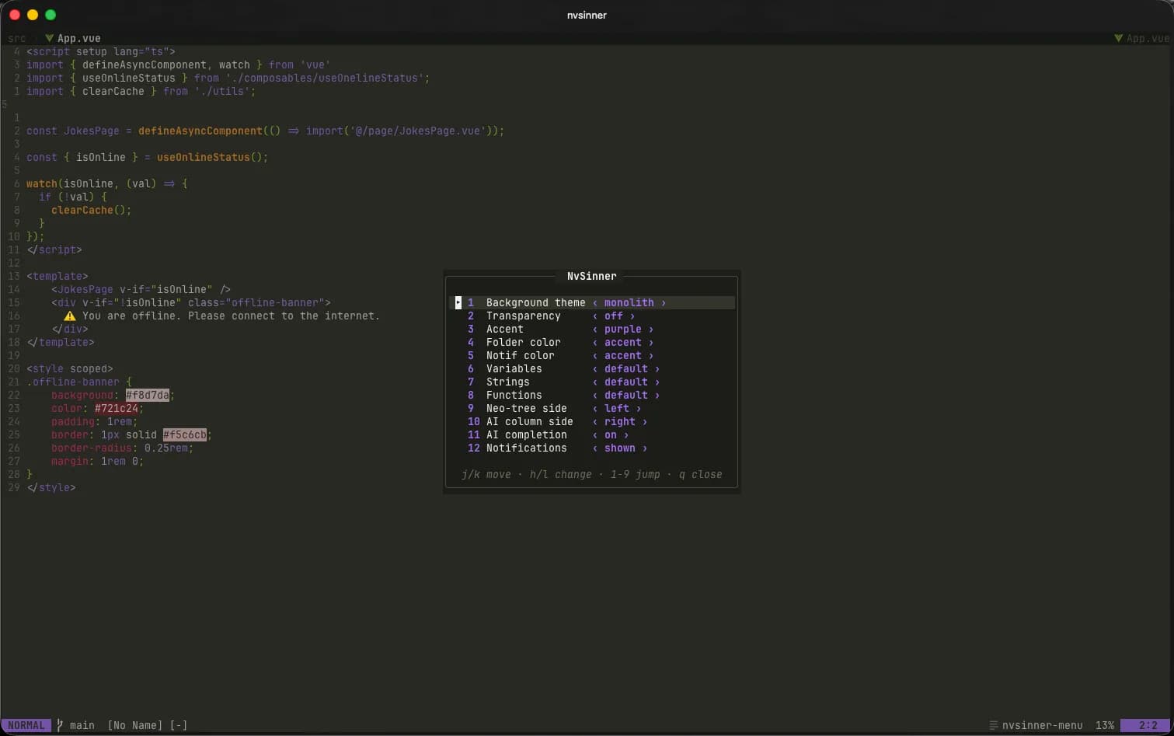The height and width of the screenshot is (736, 1174).
Task: Click the monolith theme value
Action: (x=629, y=303)
